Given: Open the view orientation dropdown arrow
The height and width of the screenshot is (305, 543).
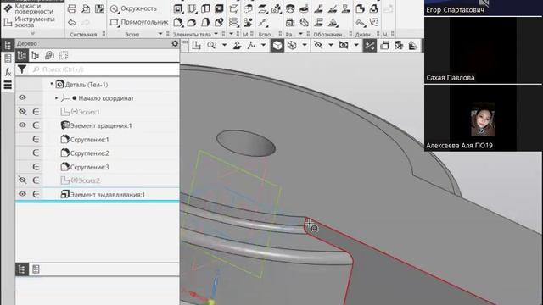Looking at the screenshot, I should point(264,45).
